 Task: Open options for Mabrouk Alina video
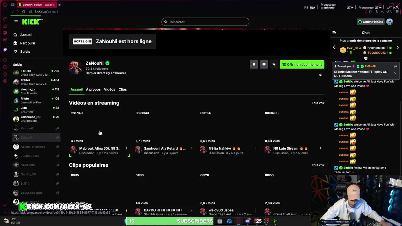126,148
